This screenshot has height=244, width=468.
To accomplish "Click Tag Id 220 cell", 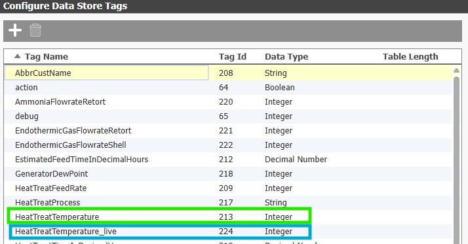I will pos(226,102).
